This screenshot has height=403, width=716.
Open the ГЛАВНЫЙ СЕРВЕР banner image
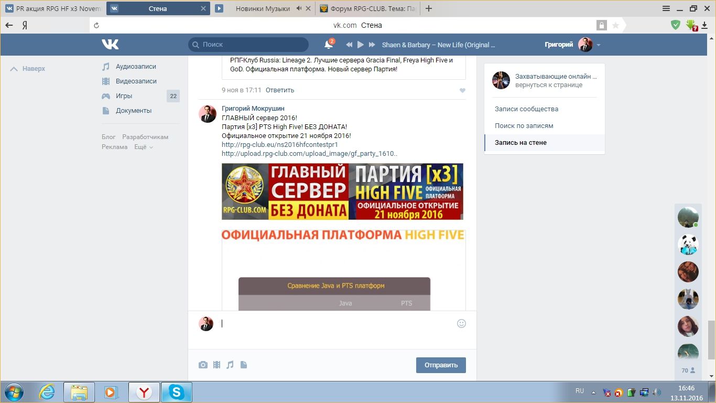click(x=342, y=192)
